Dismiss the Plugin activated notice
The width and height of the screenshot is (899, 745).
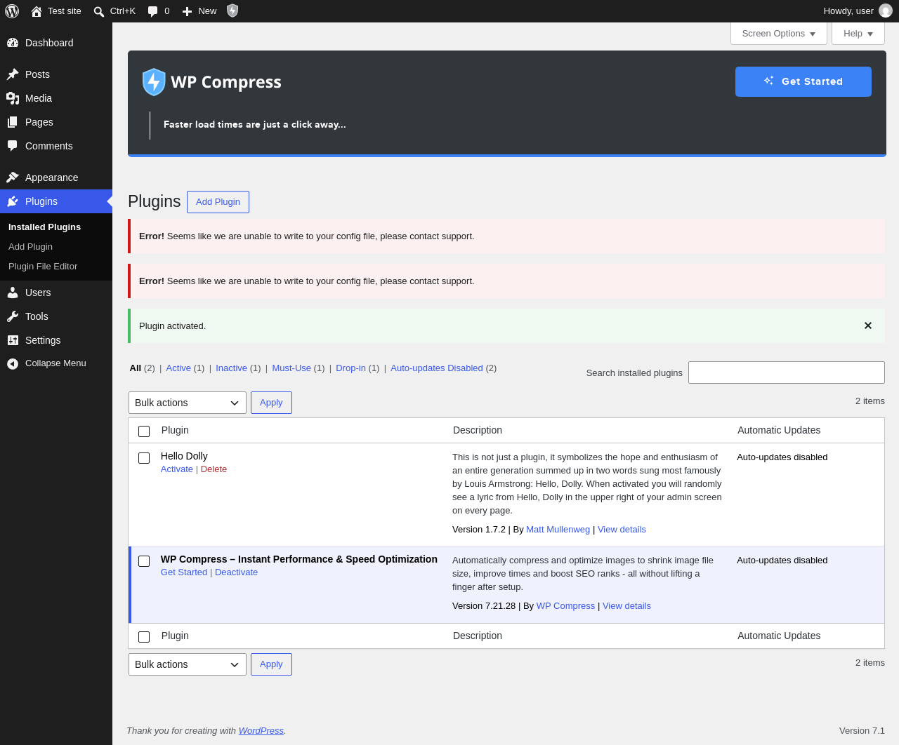[x=868, y=325]
